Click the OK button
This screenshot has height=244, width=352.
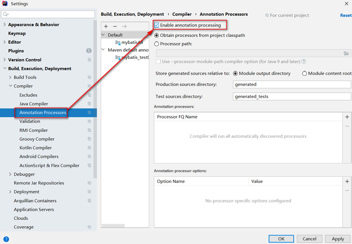coord(281,239)
